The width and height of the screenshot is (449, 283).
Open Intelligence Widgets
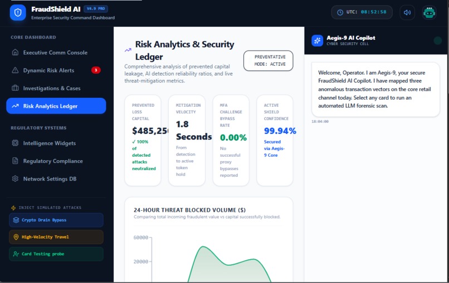(56, 143)
